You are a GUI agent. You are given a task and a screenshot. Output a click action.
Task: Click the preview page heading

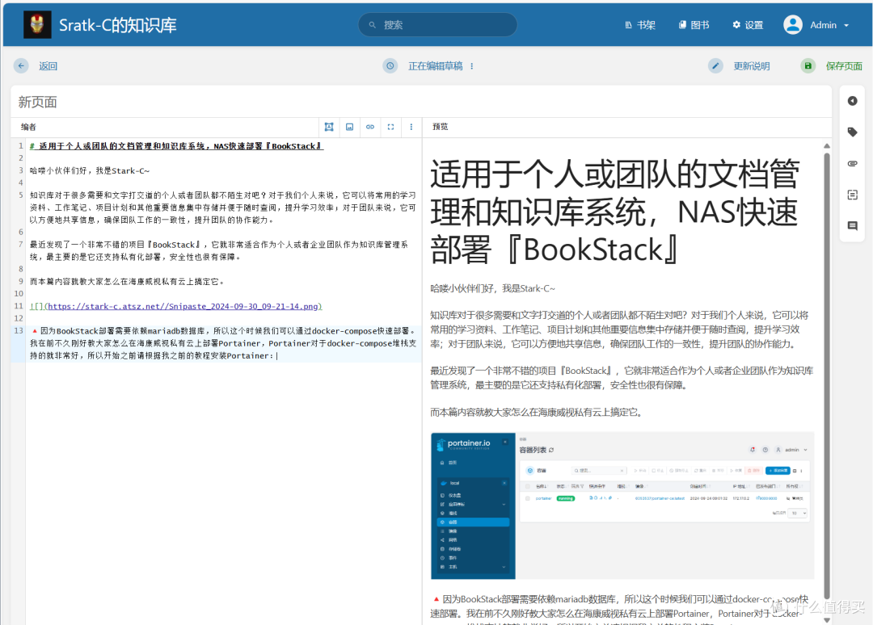click(615, 212)
